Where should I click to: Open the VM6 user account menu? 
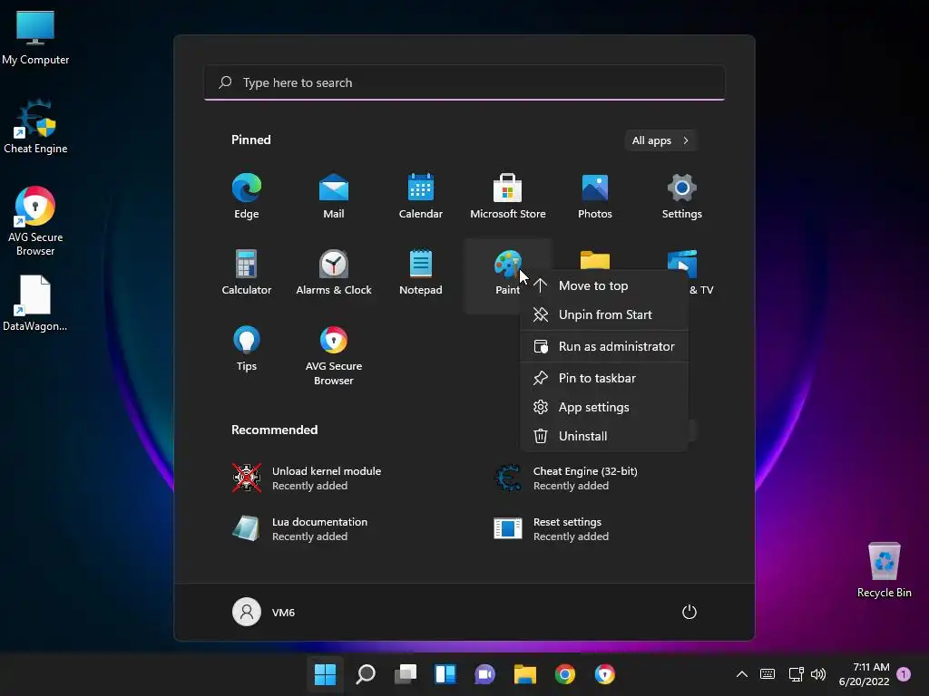[264, 612]
